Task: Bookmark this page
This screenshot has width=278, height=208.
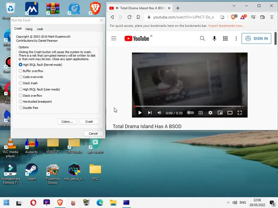Action: 138,17
